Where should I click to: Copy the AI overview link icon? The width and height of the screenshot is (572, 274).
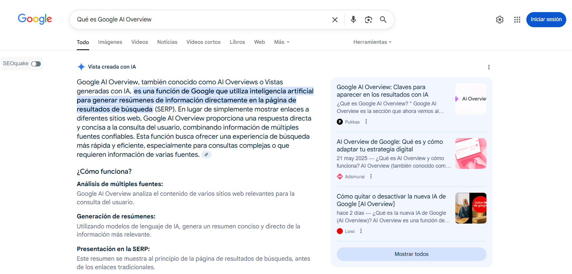coord(206,154)
